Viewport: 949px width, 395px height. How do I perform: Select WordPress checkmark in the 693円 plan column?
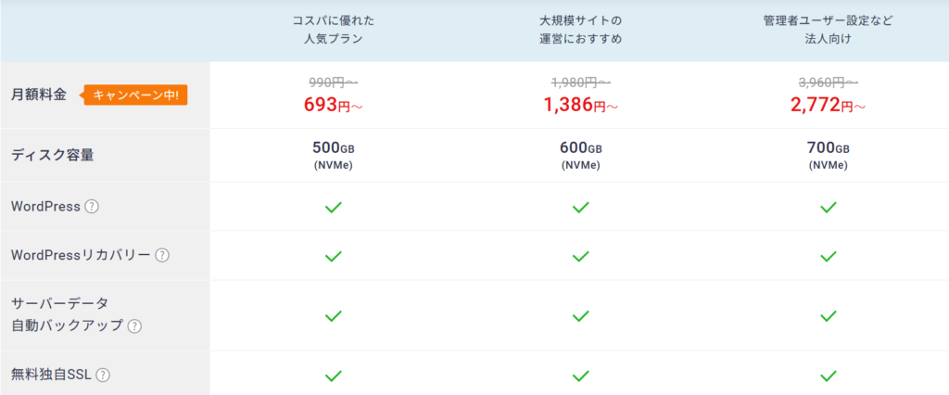click(333, 207)
